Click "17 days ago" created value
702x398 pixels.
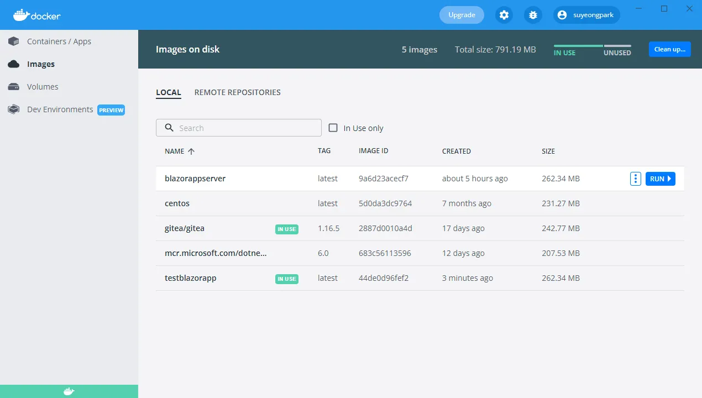click(463, 228)
